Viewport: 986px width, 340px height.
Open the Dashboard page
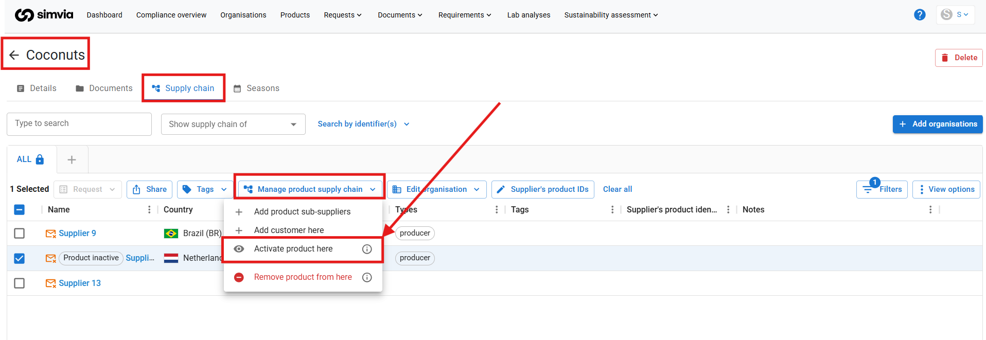(x=104, y=15)
